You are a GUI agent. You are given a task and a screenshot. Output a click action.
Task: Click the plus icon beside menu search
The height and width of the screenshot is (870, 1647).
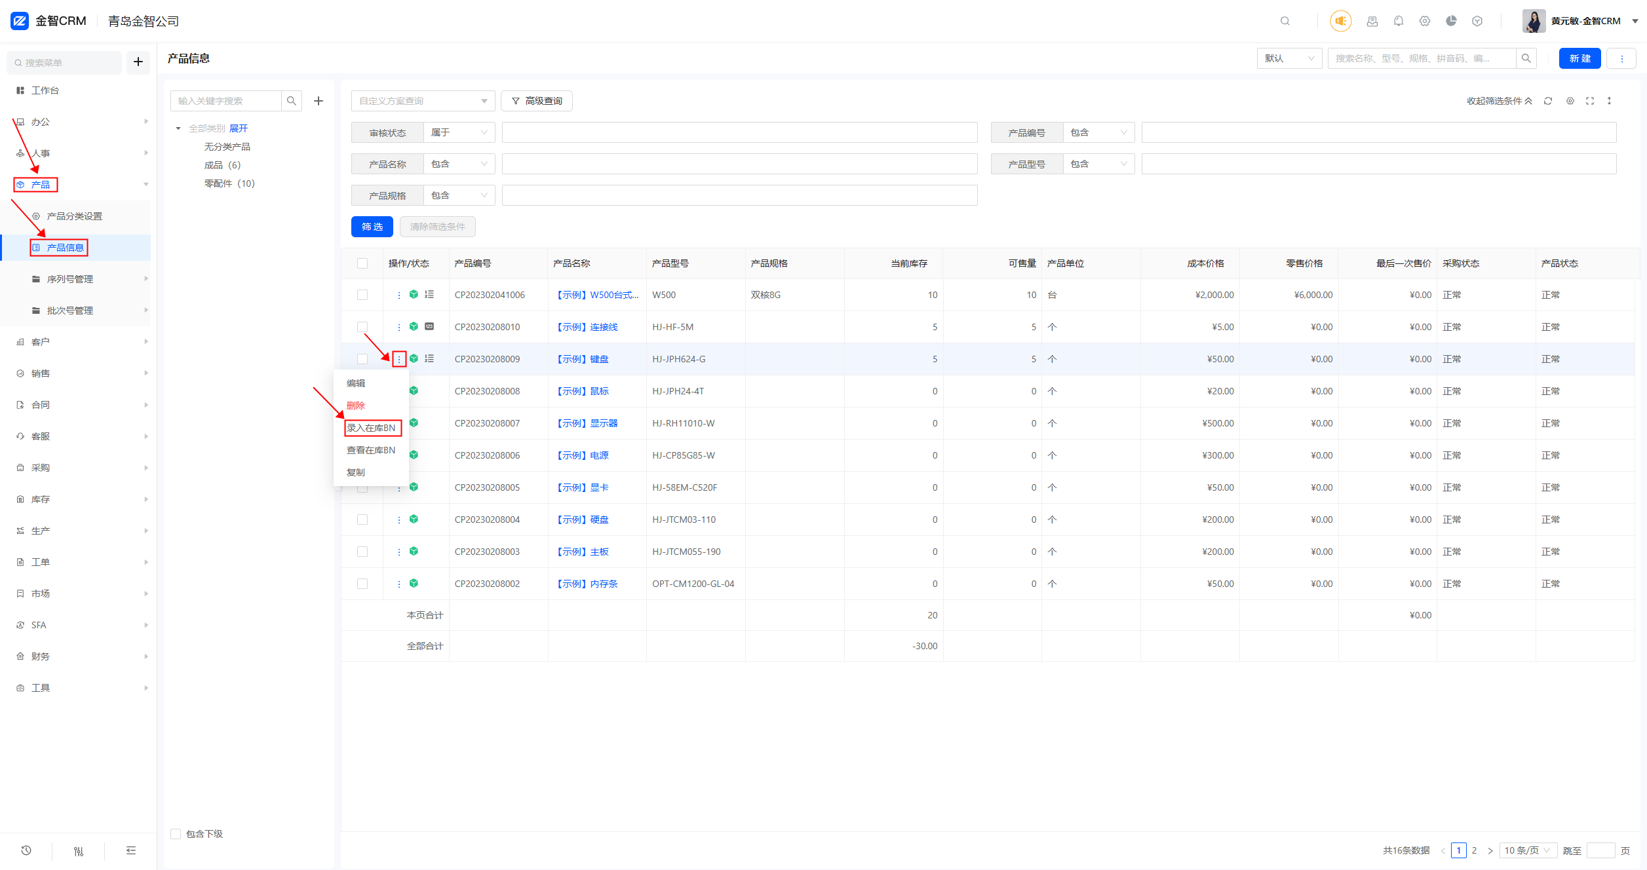click(138, 62)
